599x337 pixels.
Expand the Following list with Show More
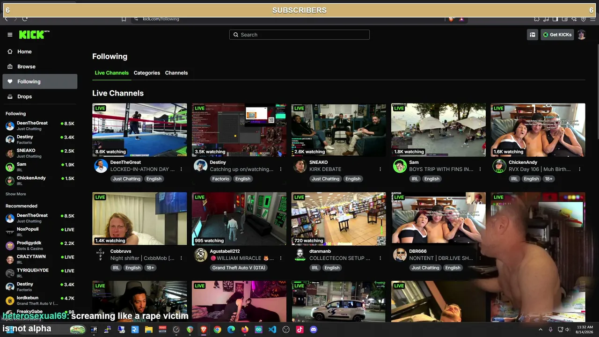16,194
